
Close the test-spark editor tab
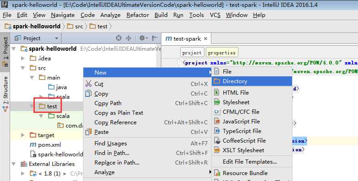click(205, 39)
